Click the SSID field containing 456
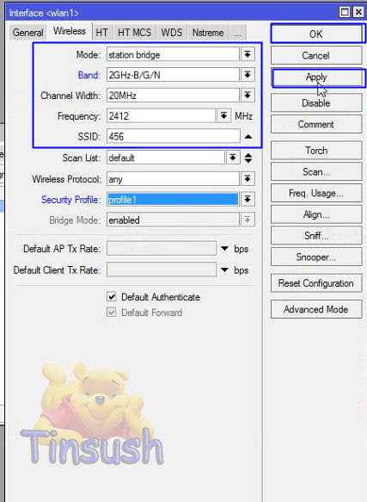367x502 pixels. (x=174, y=137)
